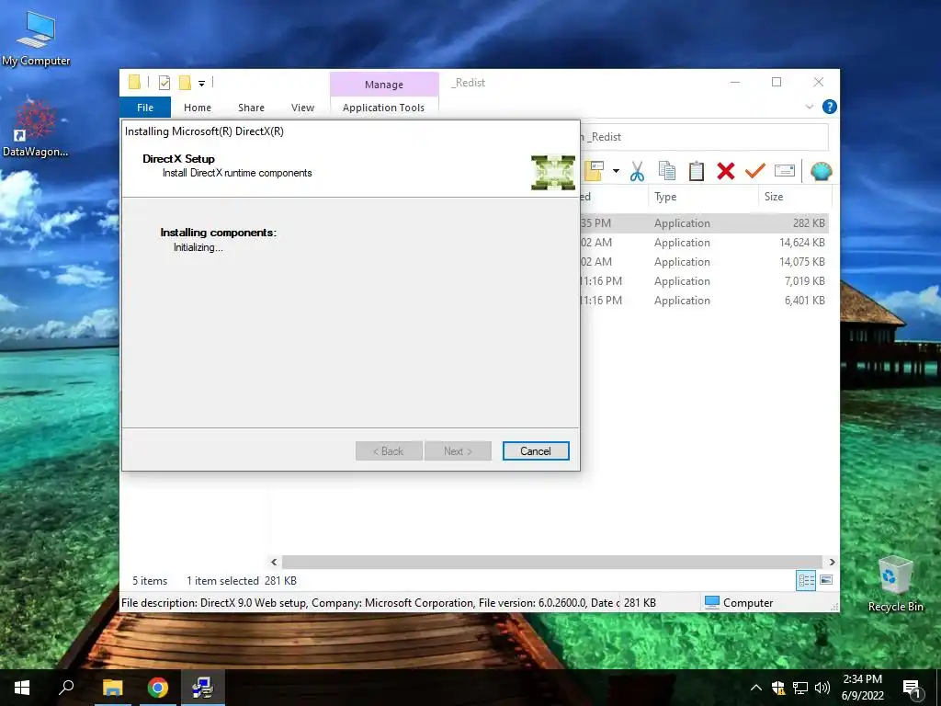Open File Explorer from the taskbar

point(112,688)
